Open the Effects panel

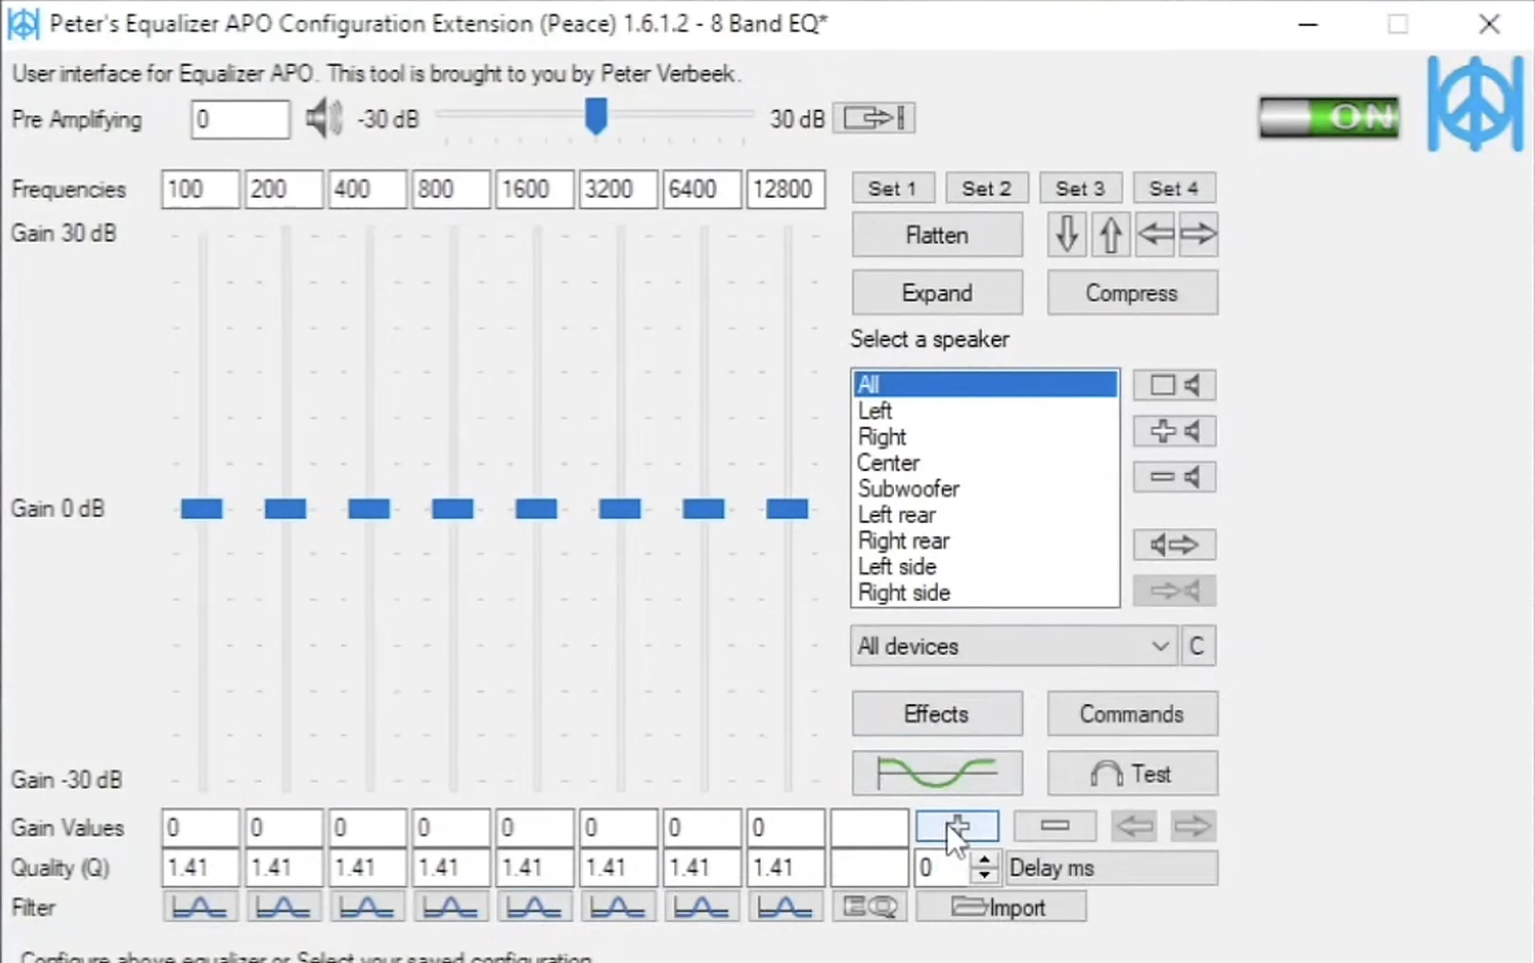pos(937,714)
